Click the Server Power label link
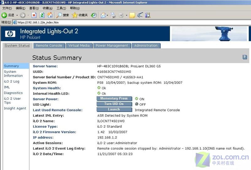The width and height of the screenshot is (251, 170). (45, 99)
